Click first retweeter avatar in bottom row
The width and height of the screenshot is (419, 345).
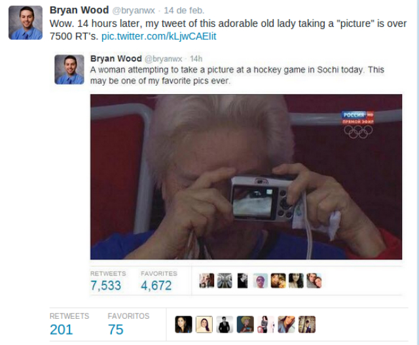[183, 325]
